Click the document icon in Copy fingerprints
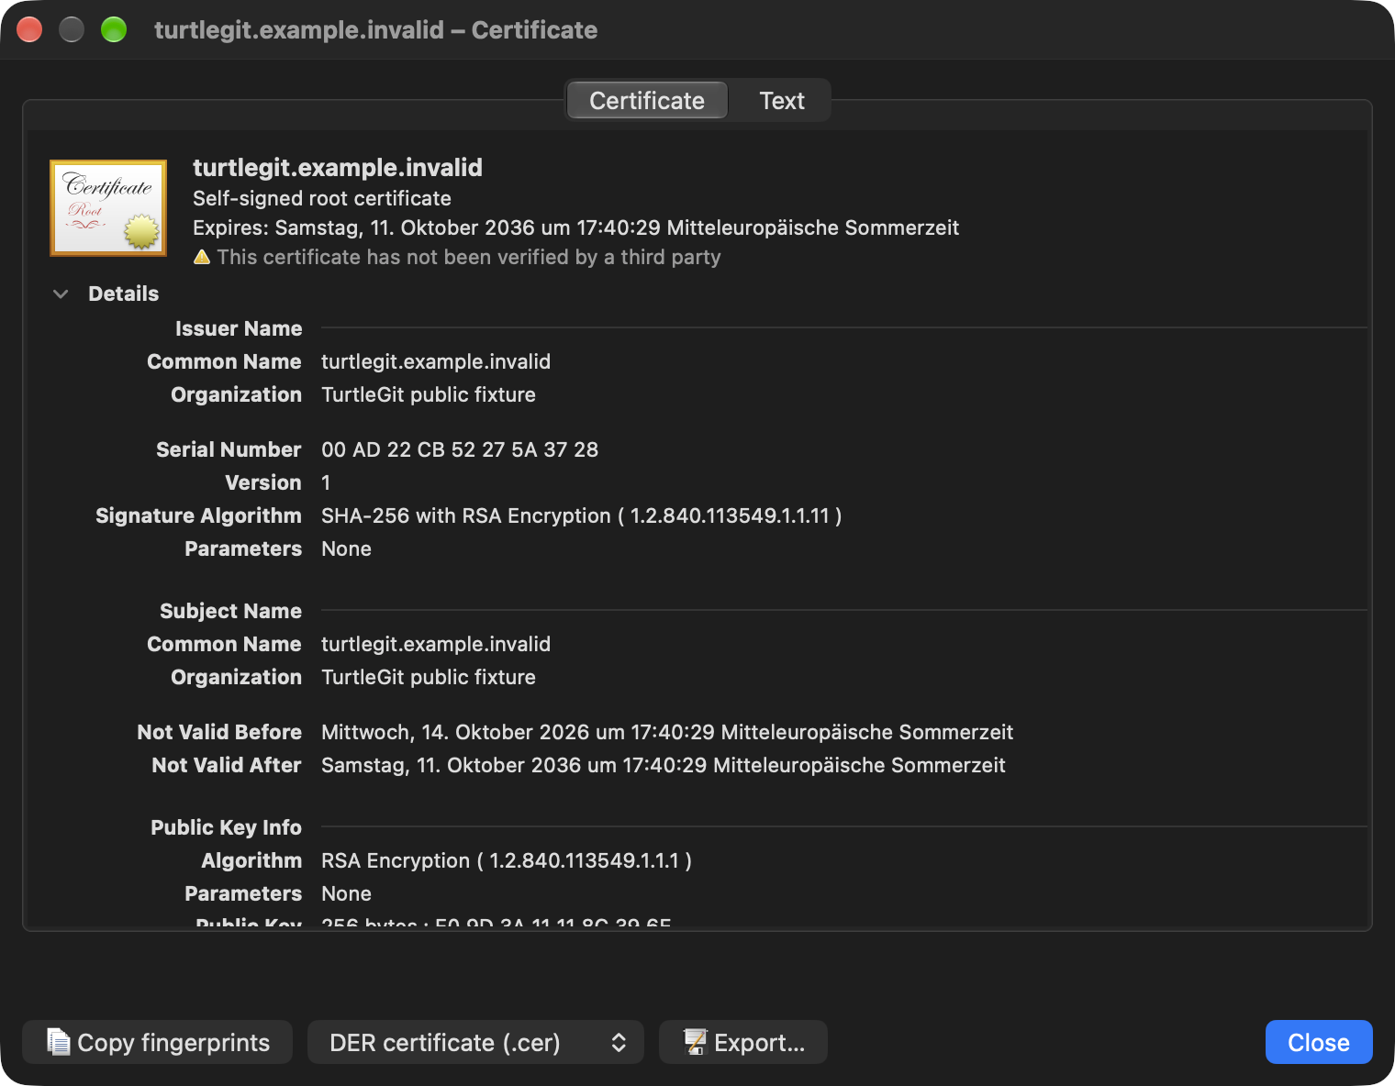Viewport: 1395px width, 1086px height. (x=59, y=1042)
